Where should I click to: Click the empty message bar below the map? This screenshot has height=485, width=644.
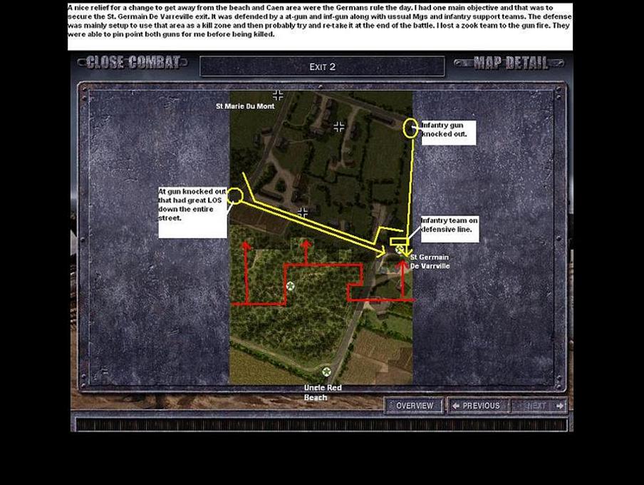pyautogui.click(x=322, y=424)
